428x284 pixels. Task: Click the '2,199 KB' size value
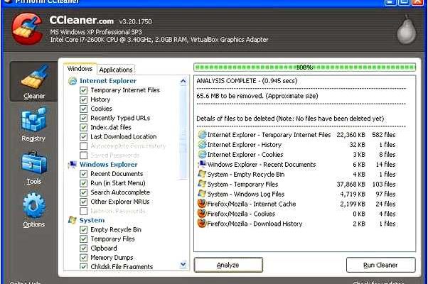click(x=353, y=204)
